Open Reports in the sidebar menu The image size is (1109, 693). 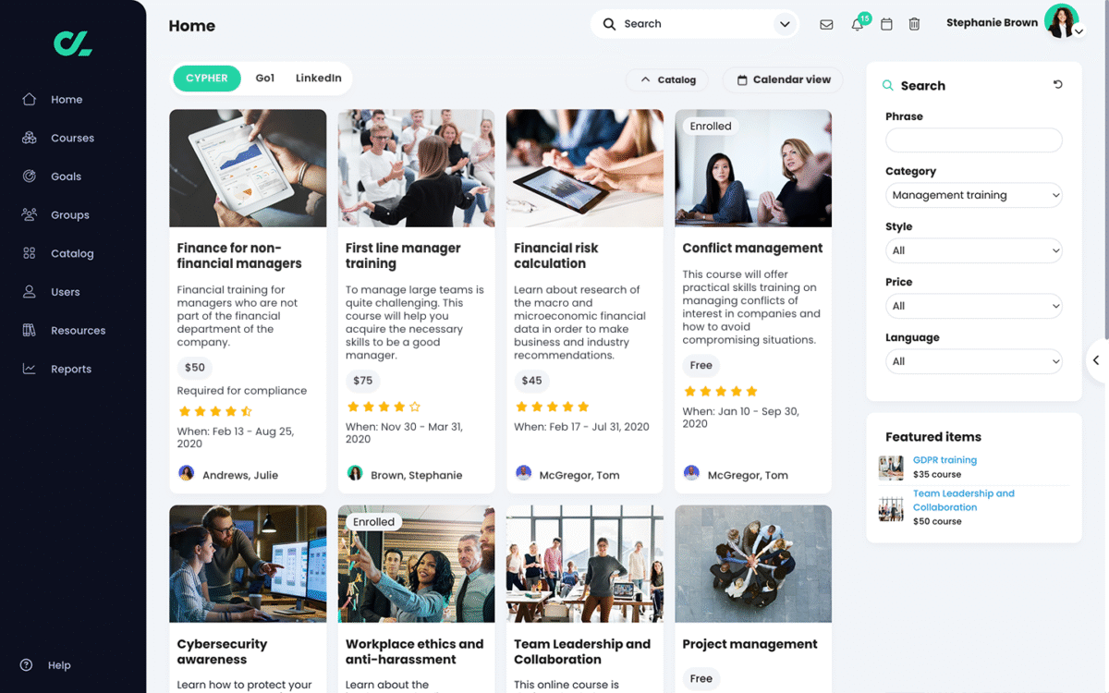(x=71, y=369)
